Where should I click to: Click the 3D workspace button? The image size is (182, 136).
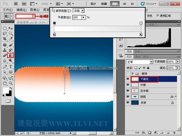124,4
